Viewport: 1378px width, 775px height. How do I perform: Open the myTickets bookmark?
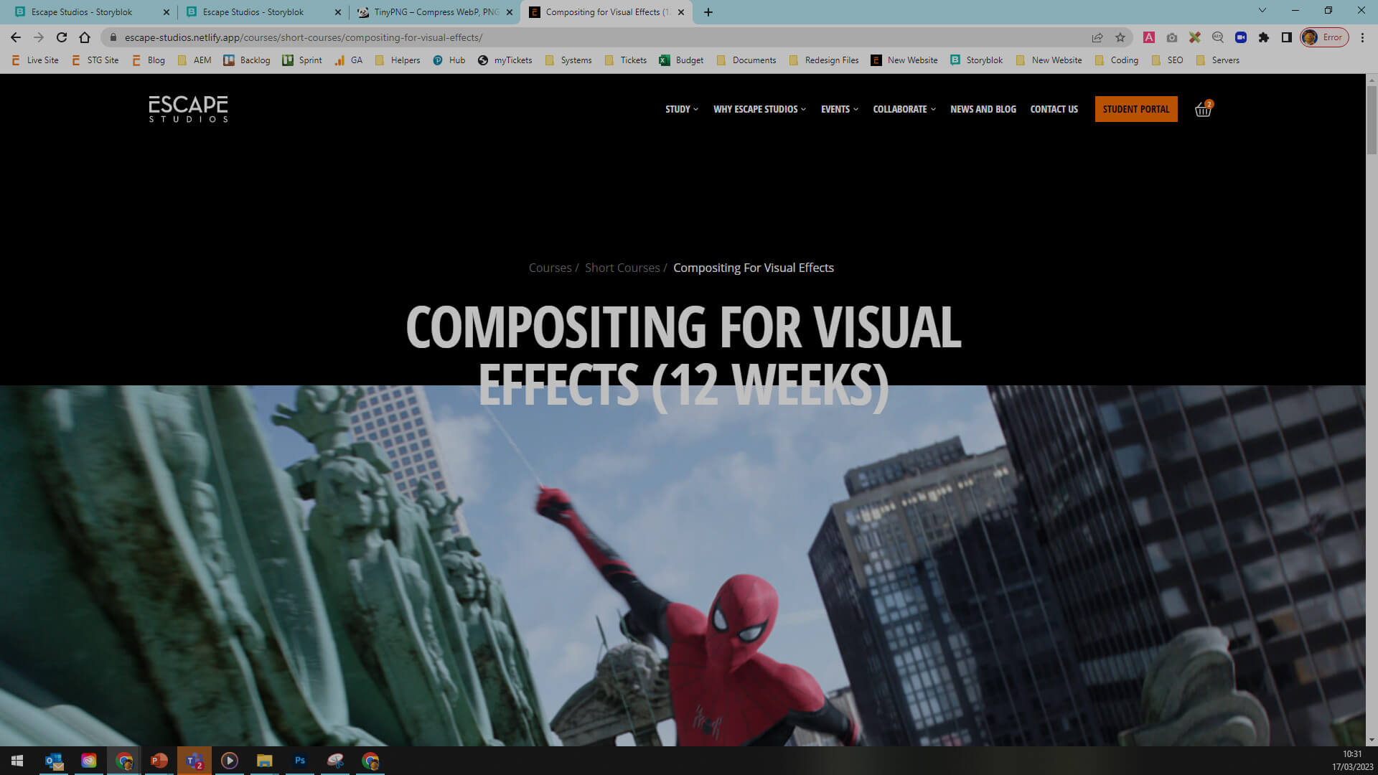coord(505,60)
